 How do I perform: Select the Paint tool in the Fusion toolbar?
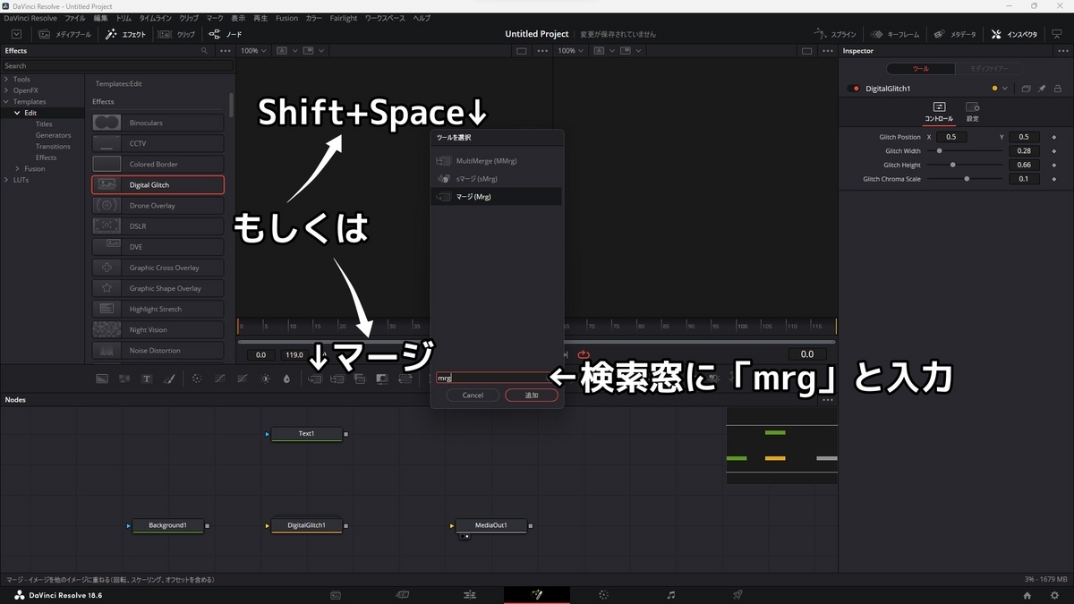pos(170,379)
